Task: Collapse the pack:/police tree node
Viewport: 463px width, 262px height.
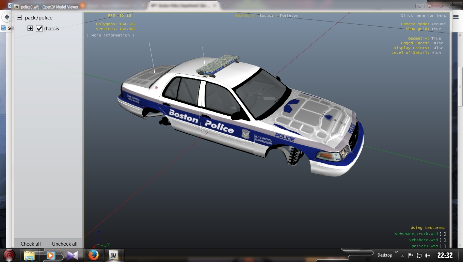Action: coord(19,18)
